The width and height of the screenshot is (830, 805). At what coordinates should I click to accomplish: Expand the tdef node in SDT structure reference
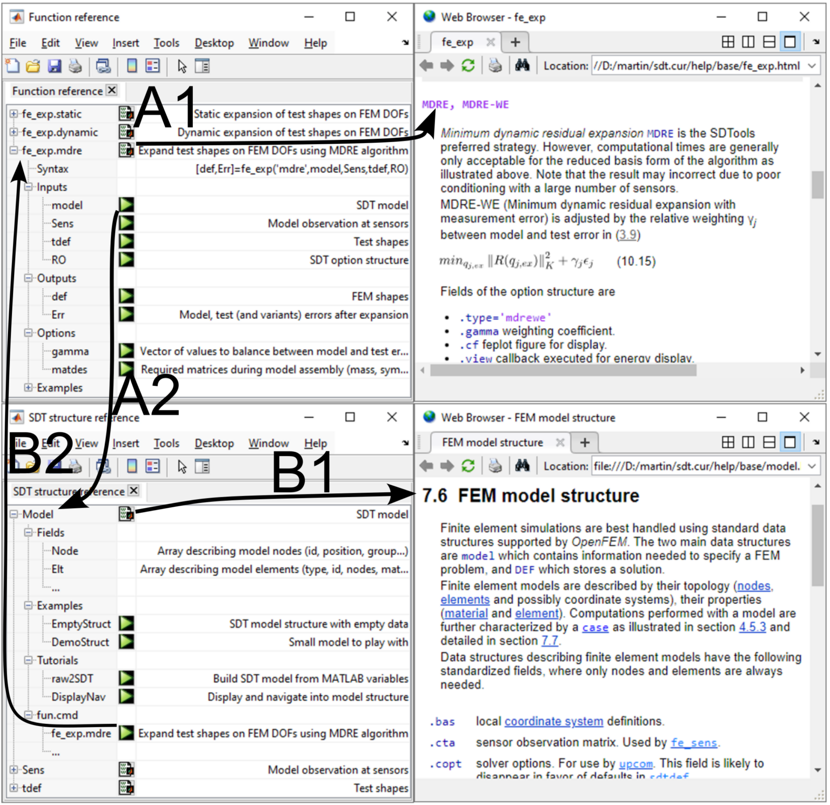(x=12, y=788)
